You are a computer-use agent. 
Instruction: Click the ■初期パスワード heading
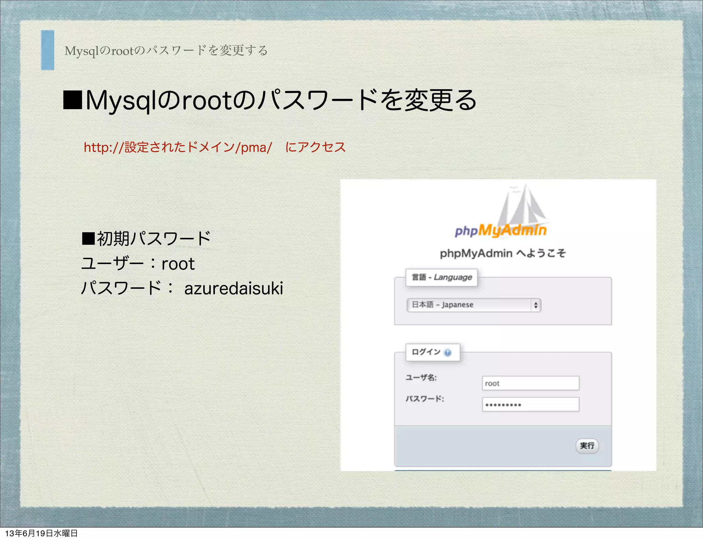point(146,238)
